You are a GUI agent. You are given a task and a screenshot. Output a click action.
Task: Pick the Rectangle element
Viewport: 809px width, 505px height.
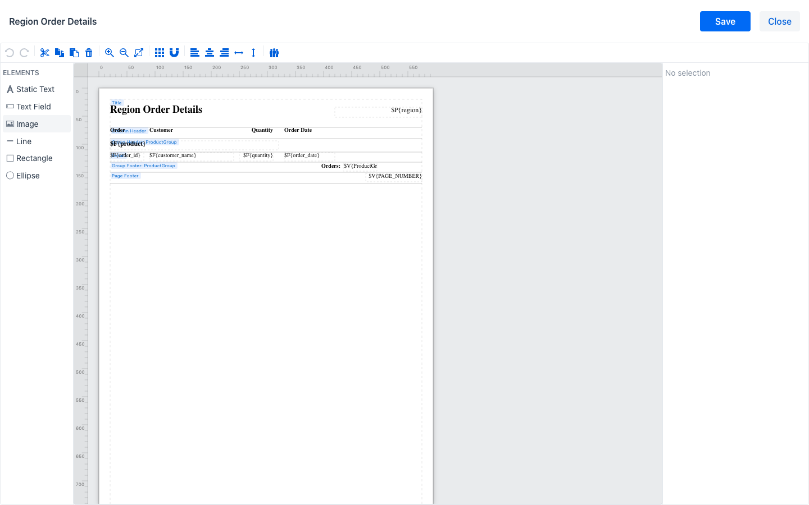coord(37,158)
